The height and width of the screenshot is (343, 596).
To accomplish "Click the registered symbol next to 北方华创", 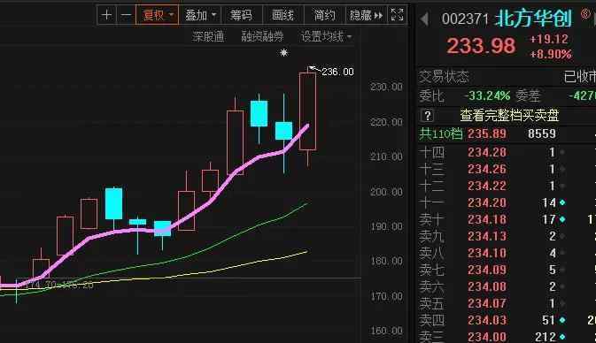I will [x=585, y=14].
